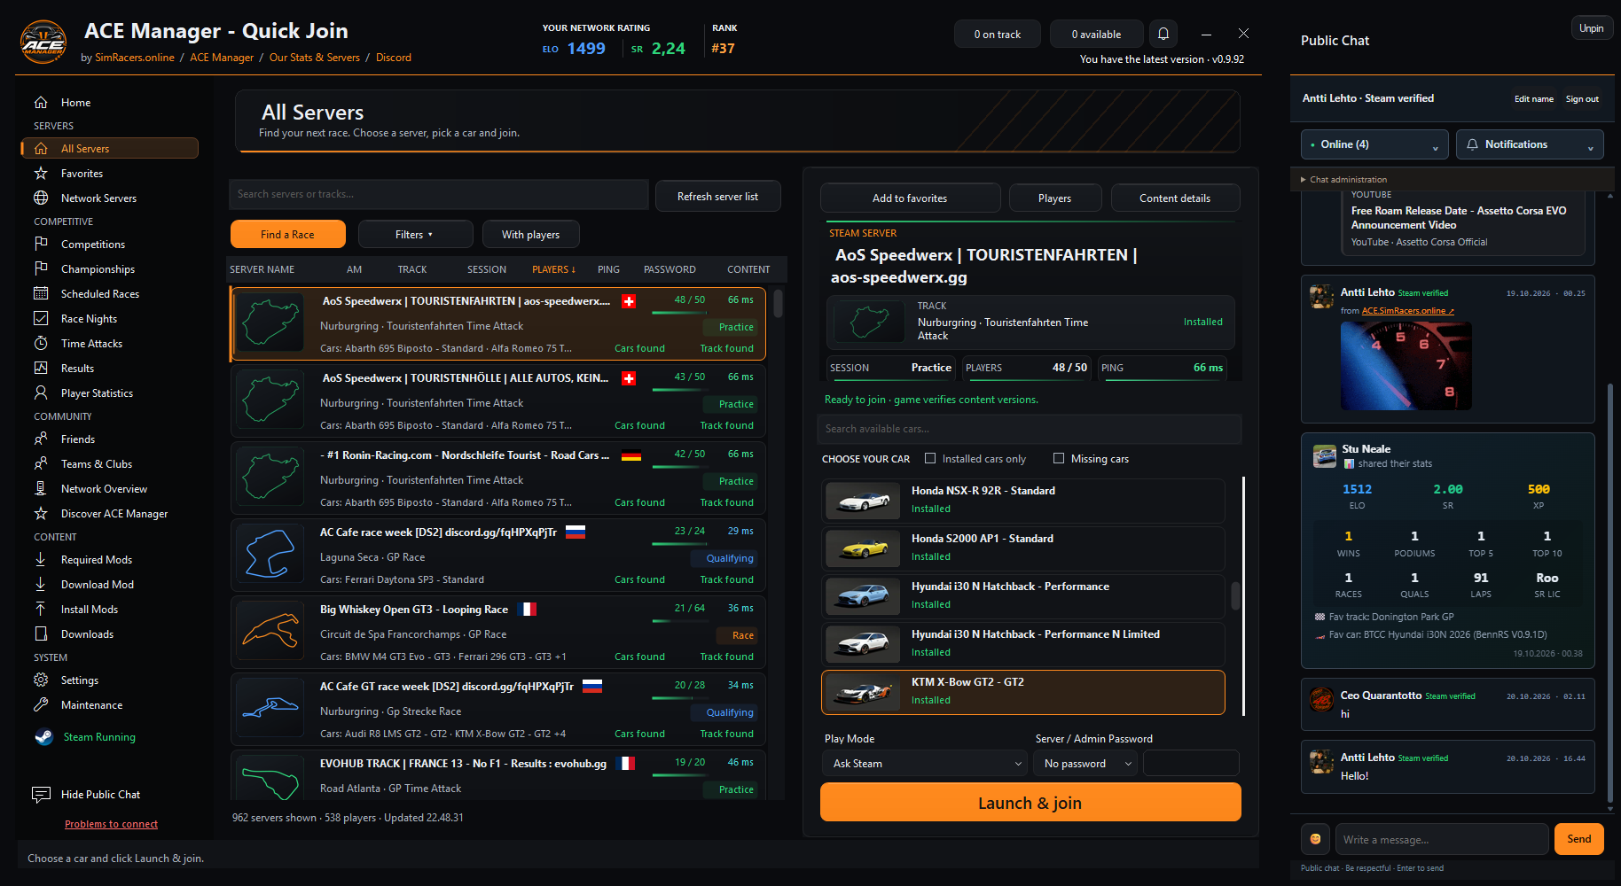1621x886 pixels.
Task: Open No password dropdown
Action: (x=1085, y=763)
